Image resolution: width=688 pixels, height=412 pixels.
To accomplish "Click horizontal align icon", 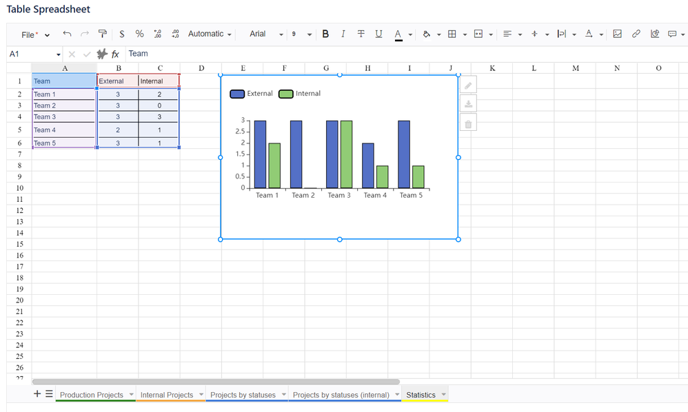I will 507,34.
